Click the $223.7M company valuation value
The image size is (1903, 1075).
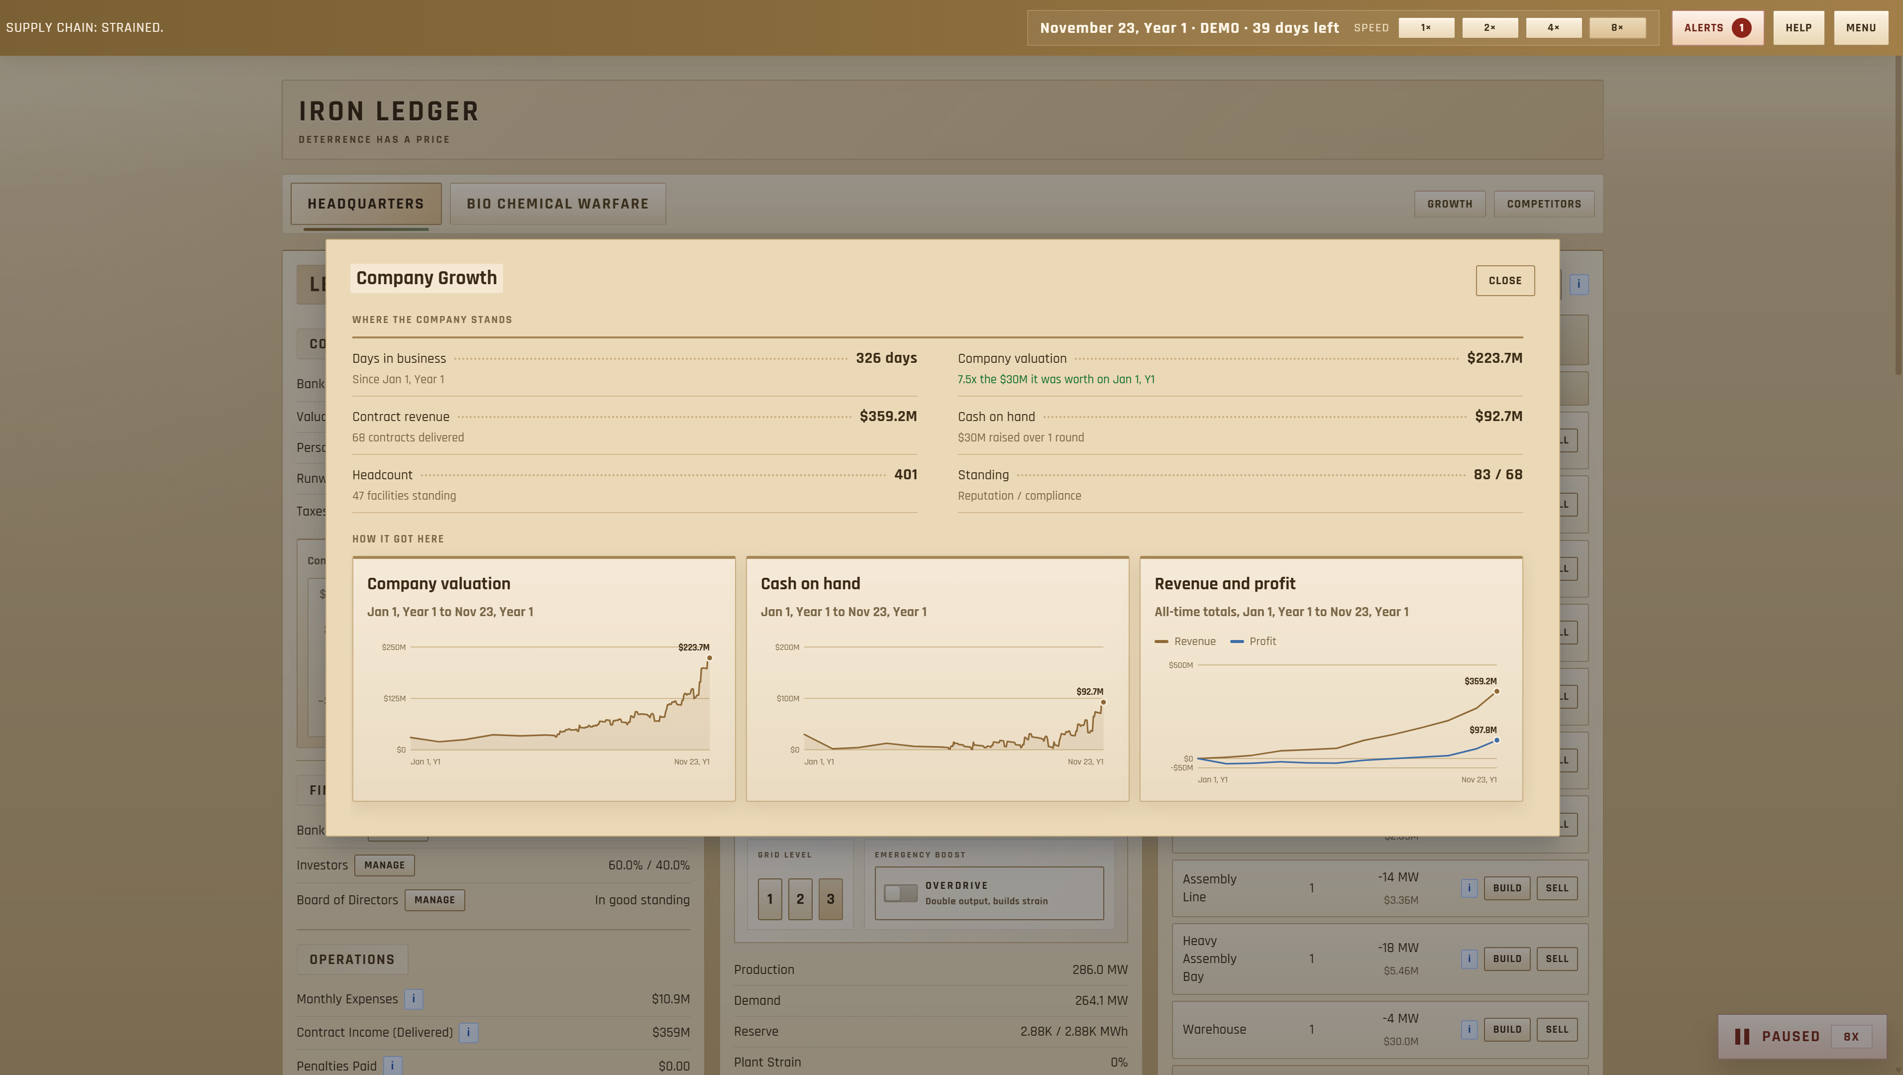tap(1494, 358)
